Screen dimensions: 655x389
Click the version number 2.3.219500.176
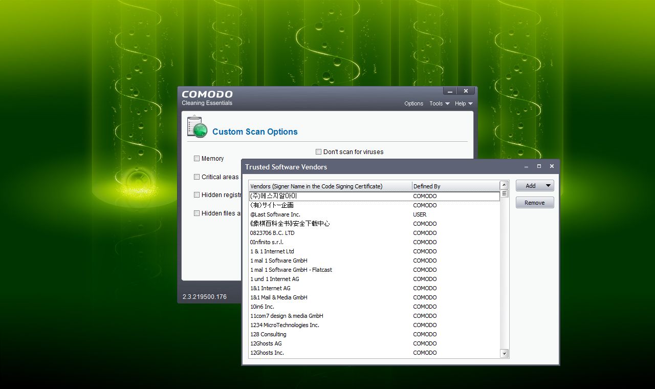point(205,297)
